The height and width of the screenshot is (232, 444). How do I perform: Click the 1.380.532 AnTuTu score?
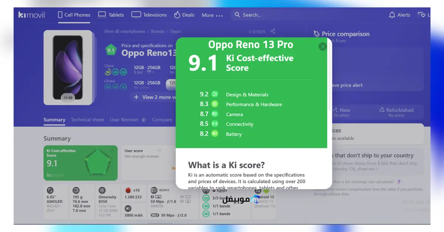134,197
